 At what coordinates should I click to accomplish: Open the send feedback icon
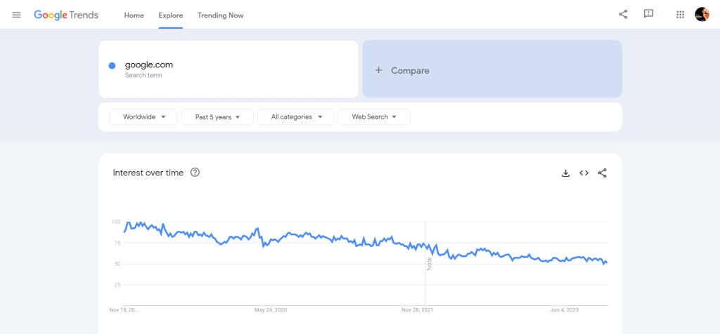point(648,15)
